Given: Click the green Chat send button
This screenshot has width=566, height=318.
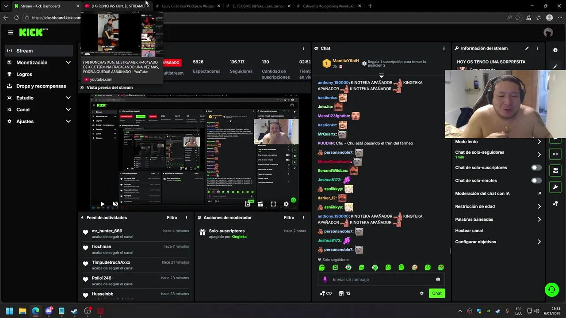Looking at the screenshot, I should [x=437, y=293].
